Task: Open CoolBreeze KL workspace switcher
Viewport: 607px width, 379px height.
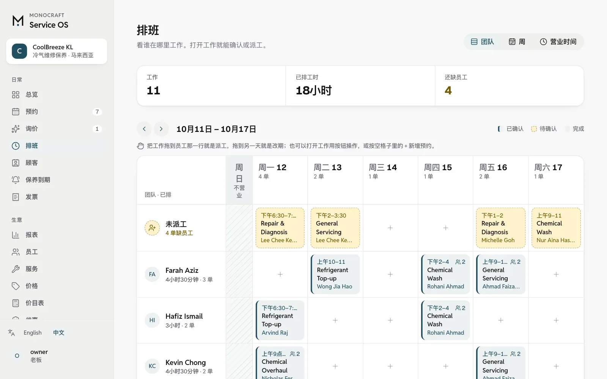Action: click(57, 51)
